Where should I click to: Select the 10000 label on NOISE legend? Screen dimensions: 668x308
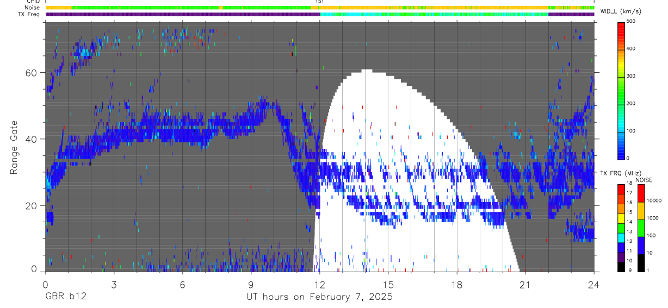[654, 200]
